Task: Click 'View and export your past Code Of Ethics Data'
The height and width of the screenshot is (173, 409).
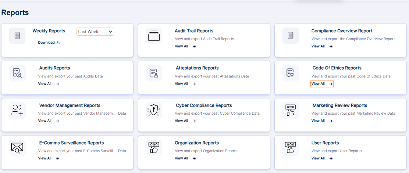Action: [351, 76]
